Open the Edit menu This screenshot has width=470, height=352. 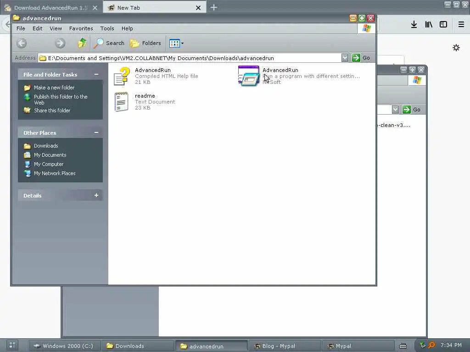click(x=38, y=28)
